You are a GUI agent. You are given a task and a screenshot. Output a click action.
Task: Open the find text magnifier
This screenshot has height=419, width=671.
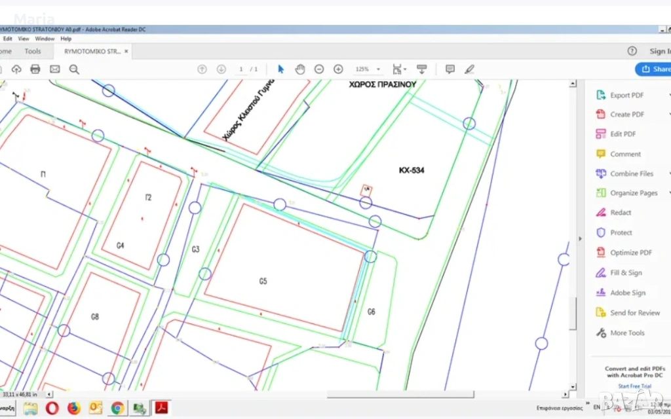[74, 69]
